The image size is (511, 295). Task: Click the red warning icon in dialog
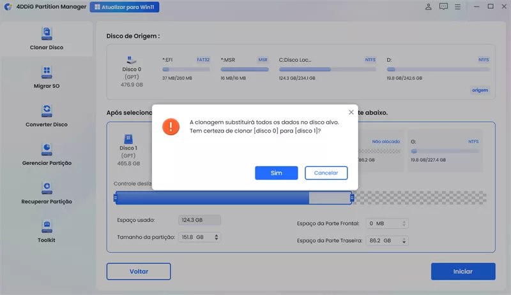171,126
